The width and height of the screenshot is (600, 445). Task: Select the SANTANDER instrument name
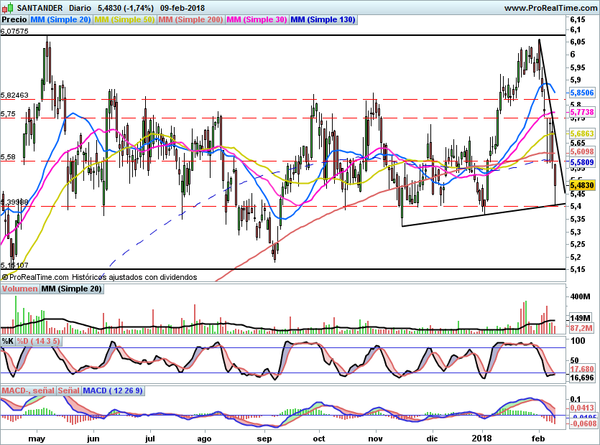tap(40, 8)
